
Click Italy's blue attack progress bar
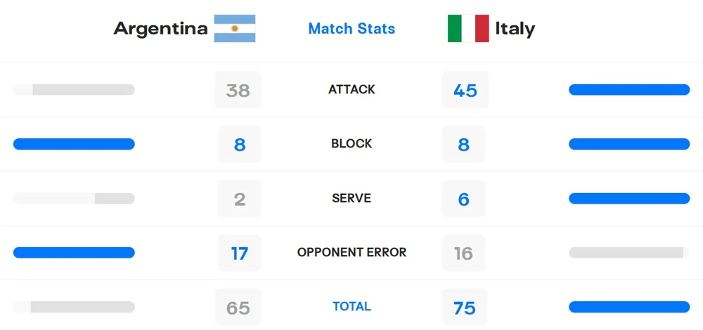pos(629,90)
